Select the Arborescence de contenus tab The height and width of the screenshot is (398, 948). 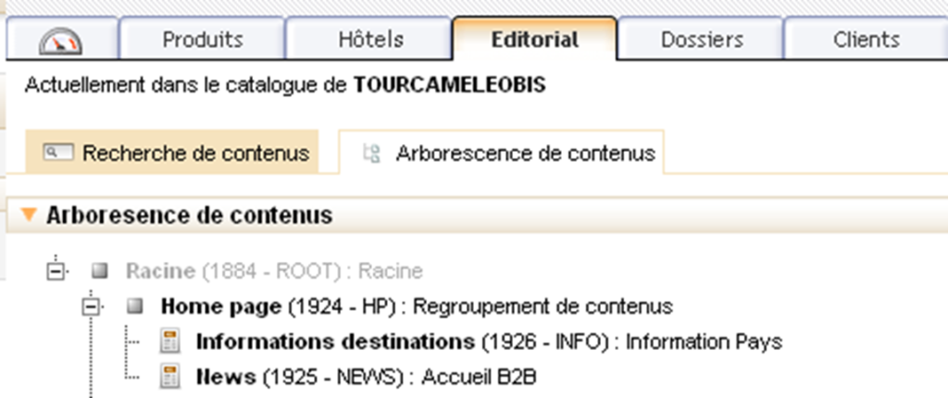coord(525,153)
